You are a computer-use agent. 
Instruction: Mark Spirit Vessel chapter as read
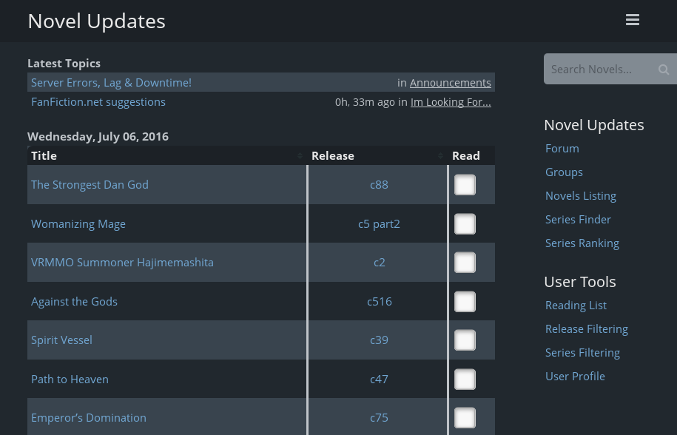pyautogui.click(x=465, y=340)
